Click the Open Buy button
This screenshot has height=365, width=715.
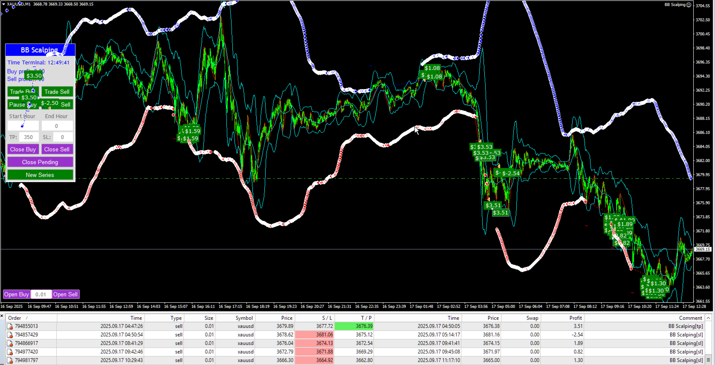tap(17, 294)
